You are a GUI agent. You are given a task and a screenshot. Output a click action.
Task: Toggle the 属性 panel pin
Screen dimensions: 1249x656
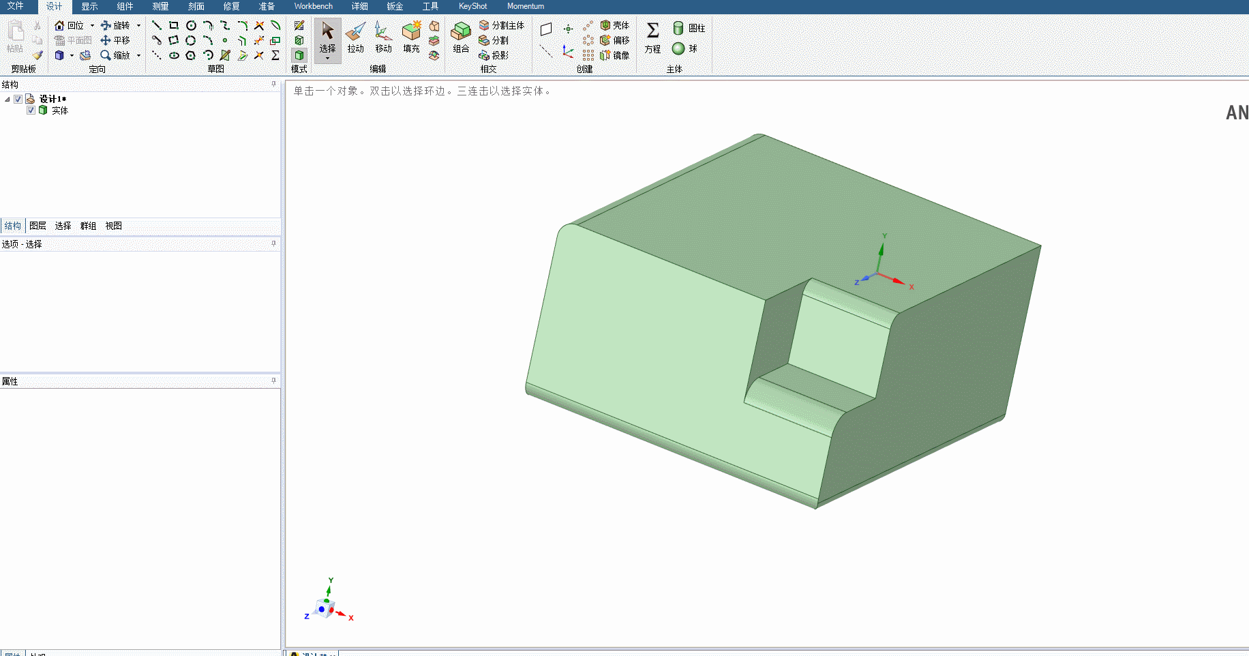pyautogui.click(x=274, y=381)
